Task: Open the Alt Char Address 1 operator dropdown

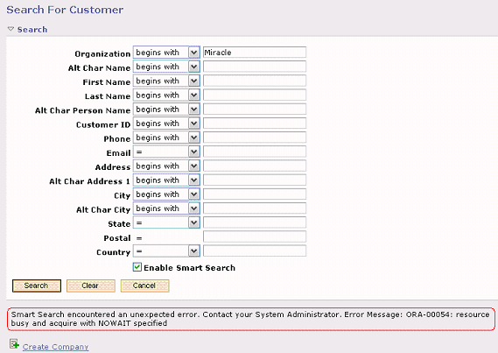Action: (166, 180)
